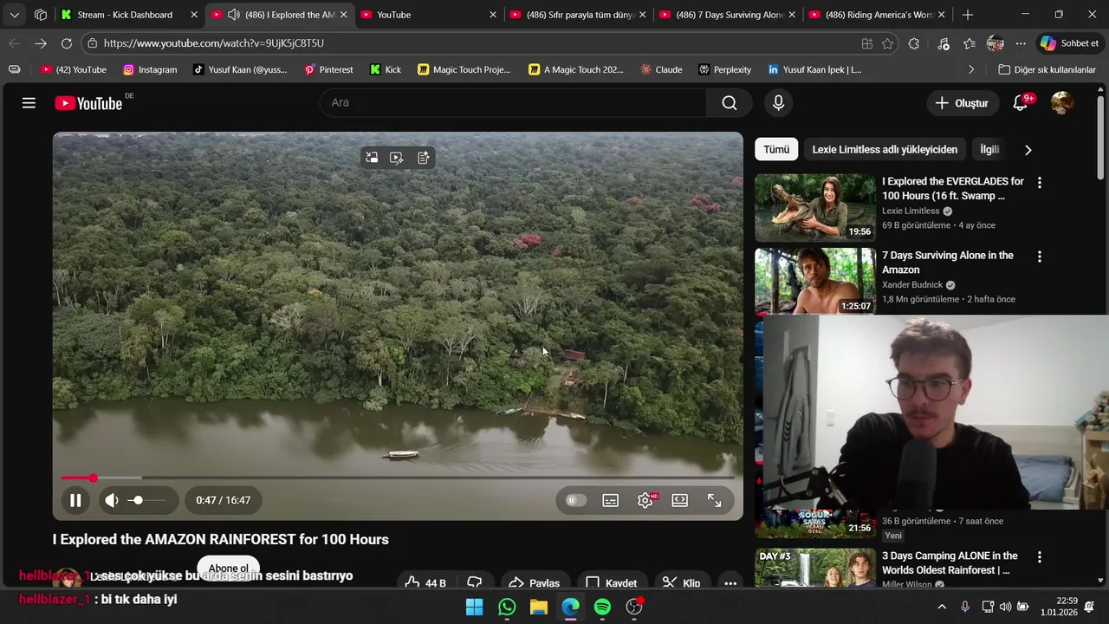This screenshot has width=1109, height=624.
Task: Open options for '3 Days Camping ALONE' suggestion
Action: point(1040,557)
